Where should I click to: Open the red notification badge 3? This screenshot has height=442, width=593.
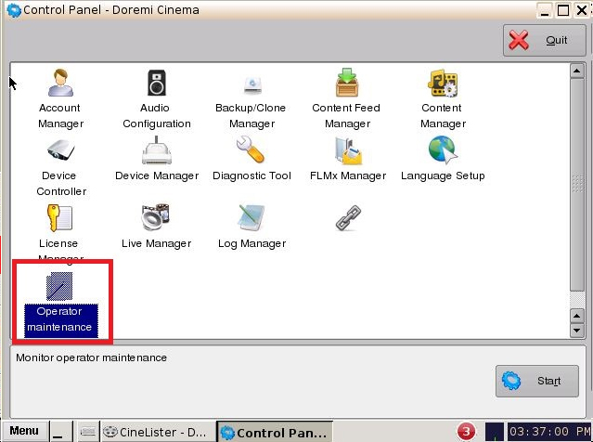[x=466, y=432]
